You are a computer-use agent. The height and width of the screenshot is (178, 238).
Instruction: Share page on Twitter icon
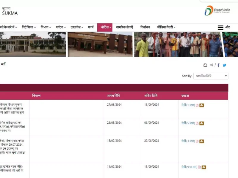(224, 65)
